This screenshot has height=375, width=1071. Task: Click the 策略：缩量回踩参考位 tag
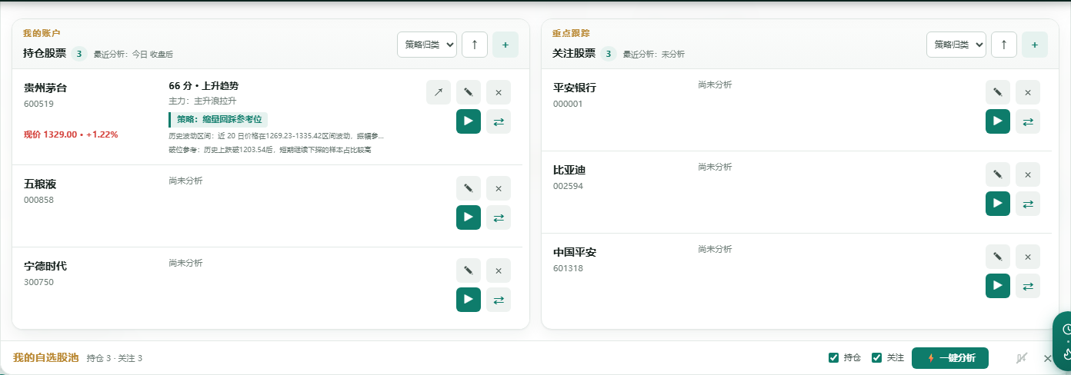tap(219, 119)
